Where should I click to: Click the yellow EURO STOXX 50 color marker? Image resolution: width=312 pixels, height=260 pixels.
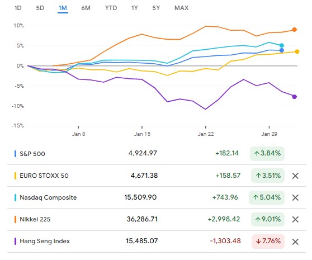(x=15, y=176)
